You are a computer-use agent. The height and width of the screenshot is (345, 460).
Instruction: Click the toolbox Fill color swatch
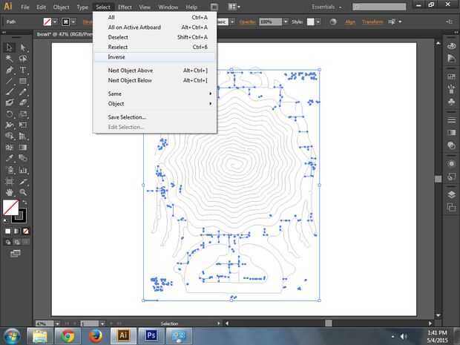pos(10,207)
